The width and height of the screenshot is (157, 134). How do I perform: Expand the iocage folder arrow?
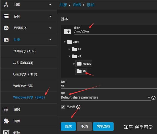point(74,64)
